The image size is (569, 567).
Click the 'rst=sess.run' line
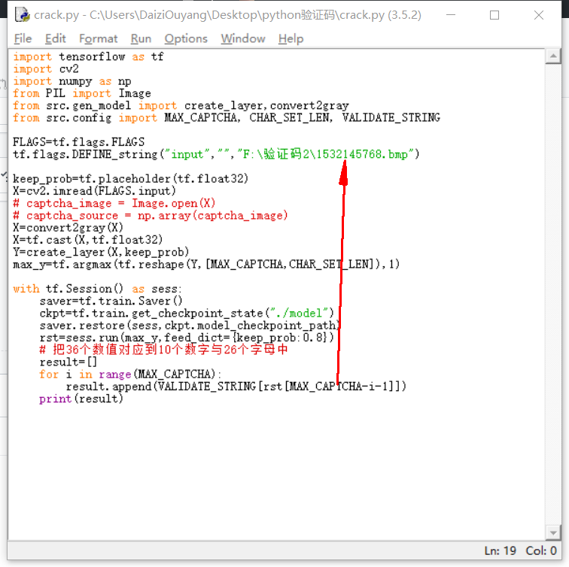pos(187,338)
